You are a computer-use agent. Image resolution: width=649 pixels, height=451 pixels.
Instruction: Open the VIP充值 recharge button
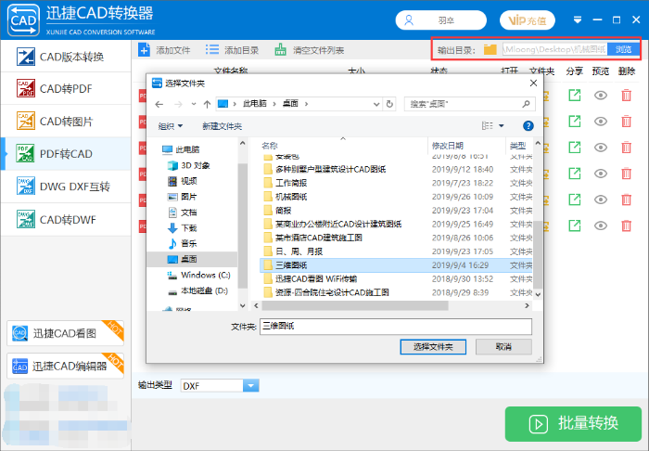point(528,20)
